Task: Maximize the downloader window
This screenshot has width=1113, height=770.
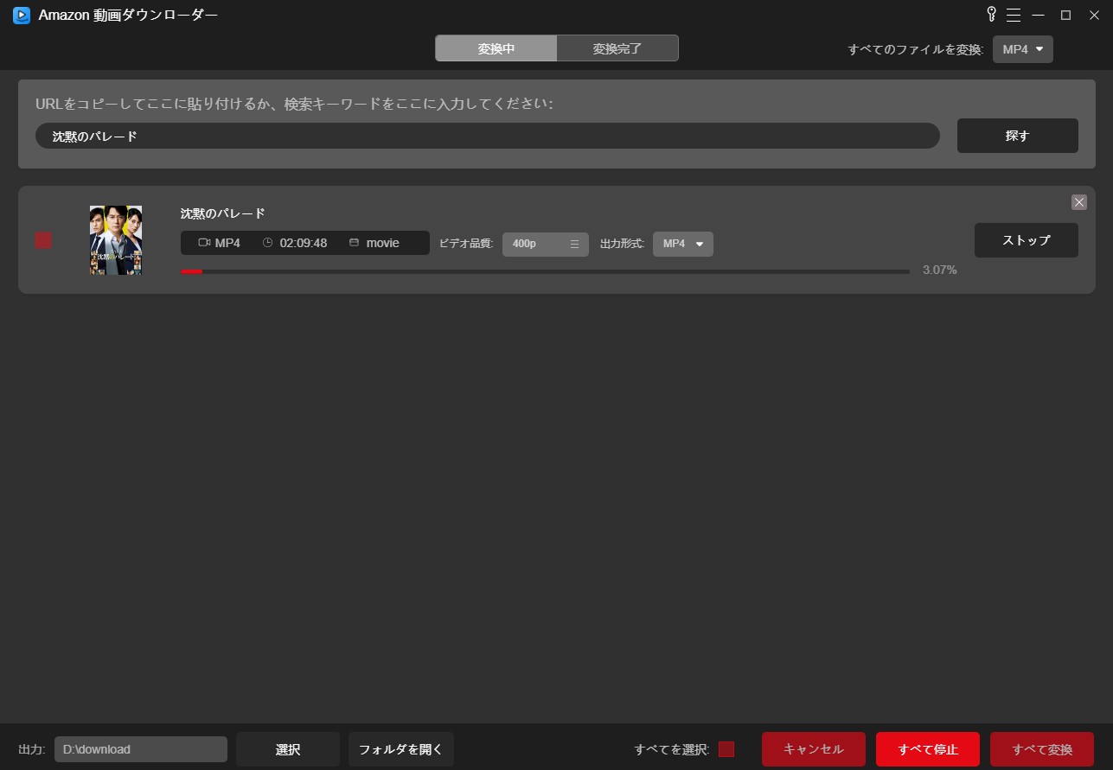Action: click(1065, 15)
